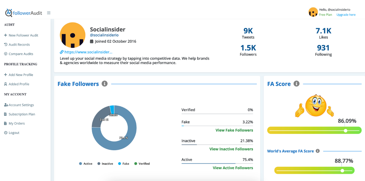Click the Verified 0% row
The image size is (365, 181).
[x=217, y=110]
